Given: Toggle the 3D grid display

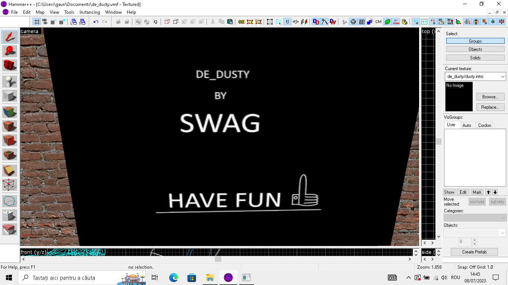Looking at the screenshot, I should tap(45, 22).
